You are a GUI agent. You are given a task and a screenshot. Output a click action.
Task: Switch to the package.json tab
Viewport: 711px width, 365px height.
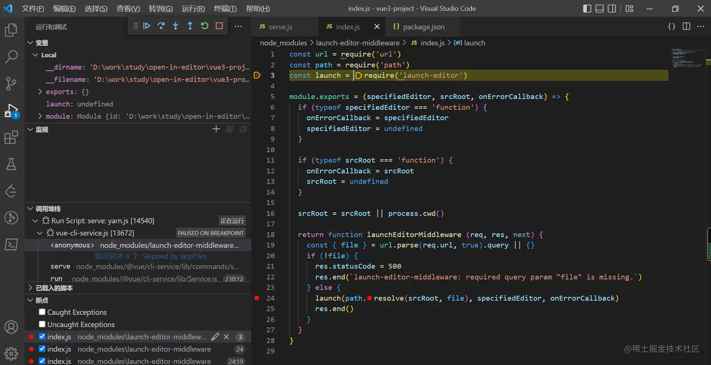(423, 27)
